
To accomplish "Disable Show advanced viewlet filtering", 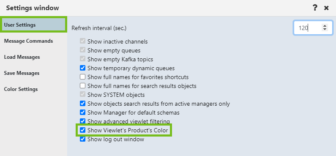I will (x=82, y=121).
